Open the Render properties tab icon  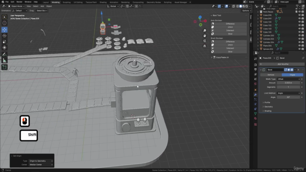[x=255, y=65]
